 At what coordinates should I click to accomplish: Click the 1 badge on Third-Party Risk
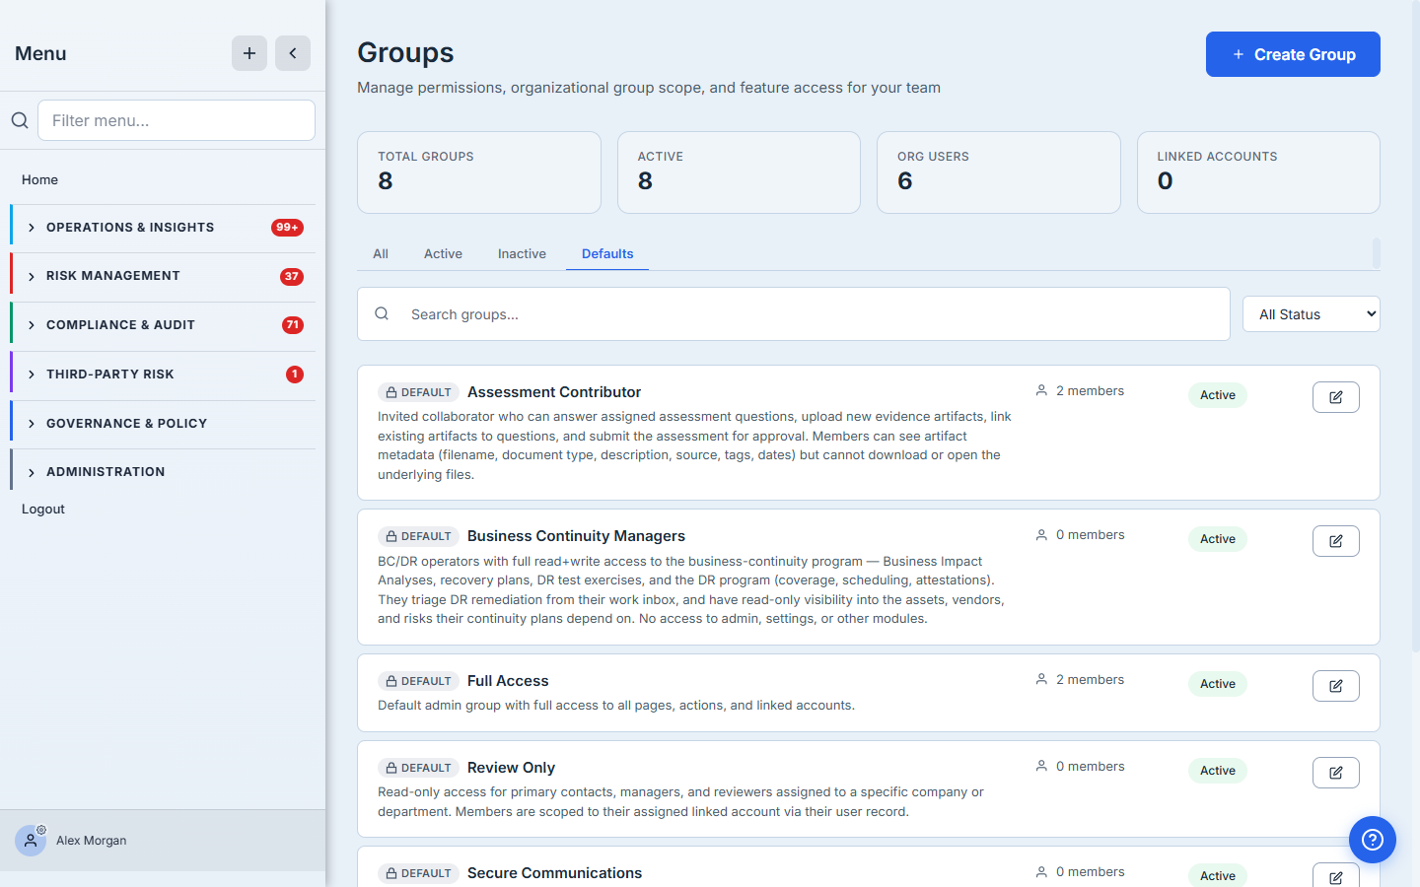point(295,375)
